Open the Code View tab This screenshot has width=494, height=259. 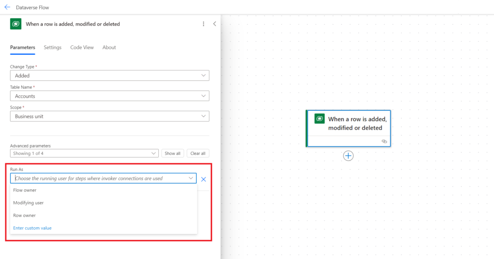point(82,48)
